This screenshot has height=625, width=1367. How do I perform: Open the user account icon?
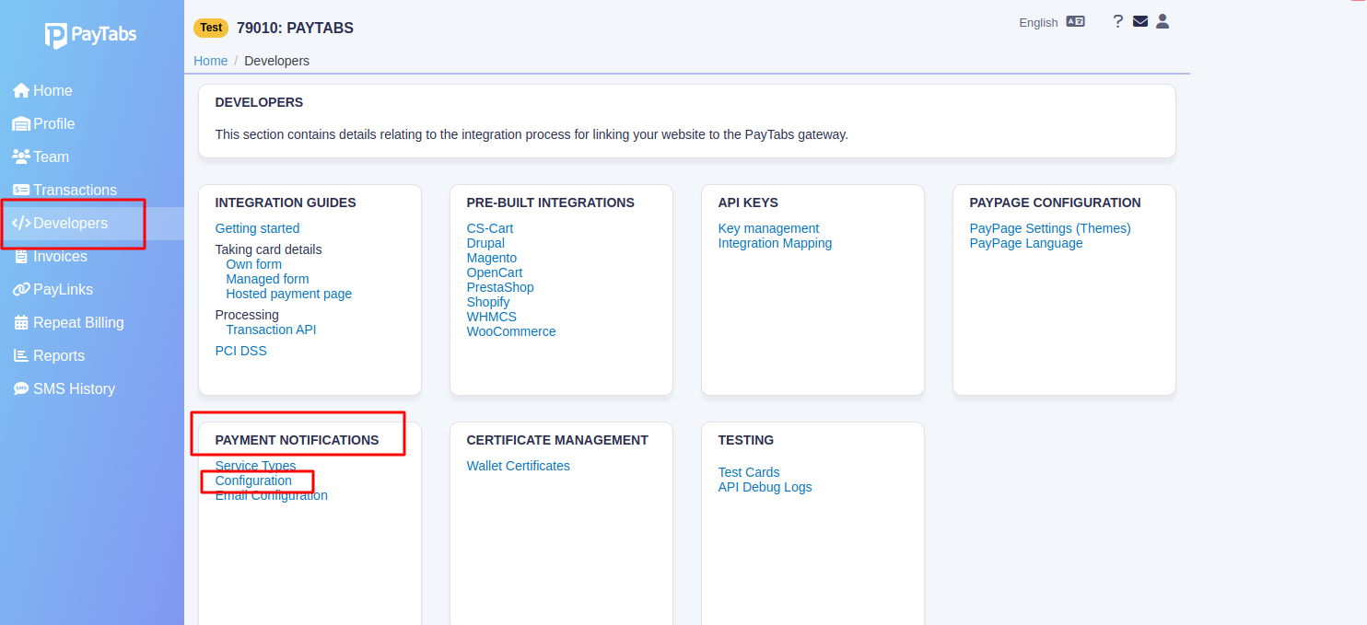click(1163, 21)
